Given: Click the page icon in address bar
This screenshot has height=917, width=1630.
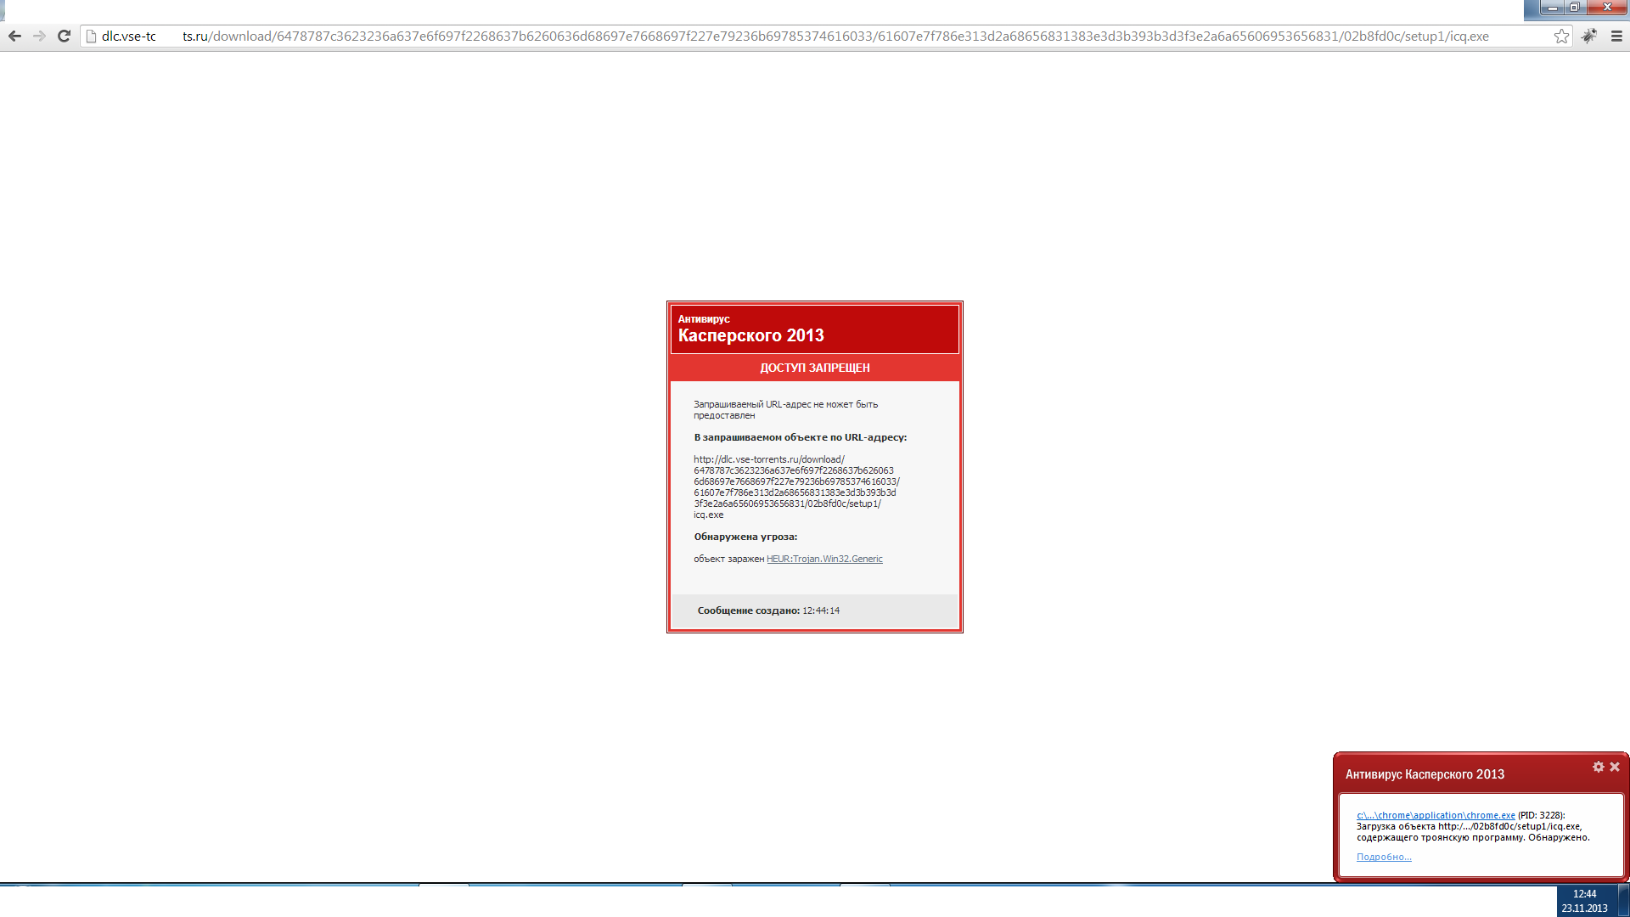Looking at the screenshot, I should tap(92, 37).
